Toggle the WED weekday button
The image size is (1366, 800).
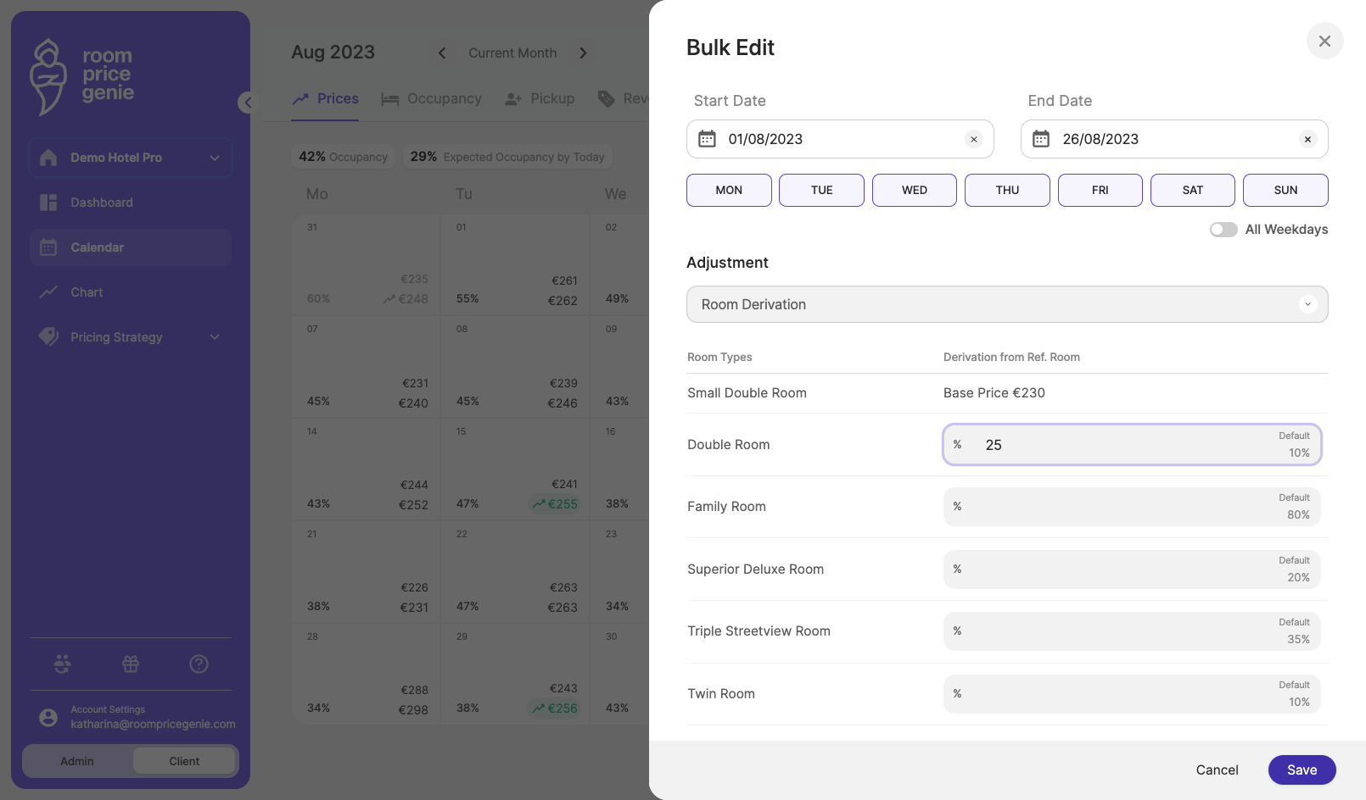point(915,190)
